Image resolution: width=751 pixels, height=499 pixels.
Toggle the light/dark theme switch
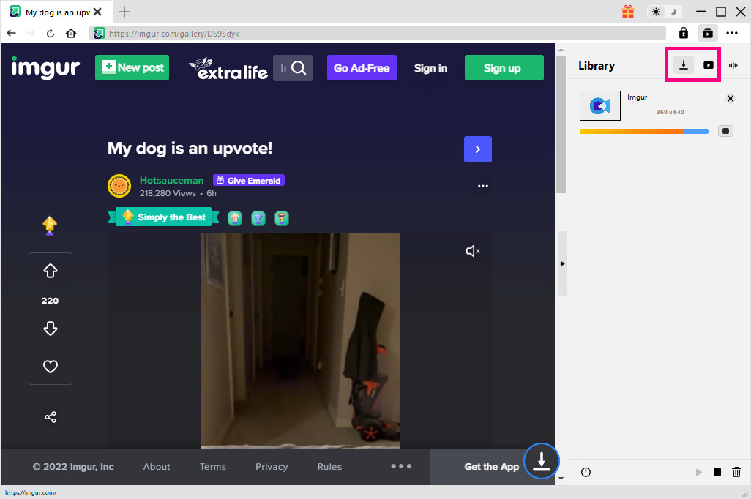(664, 12)
